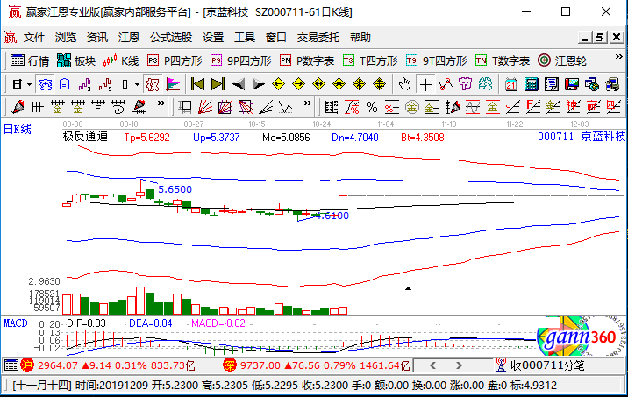Click yellow diamond horizontal-compress icon

click(339, 84)
